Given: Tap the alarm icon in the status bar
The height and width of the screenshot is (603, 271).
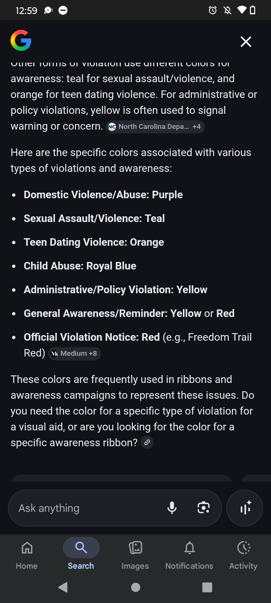Looking at the screenshot, I should click(x=213, y=10).
